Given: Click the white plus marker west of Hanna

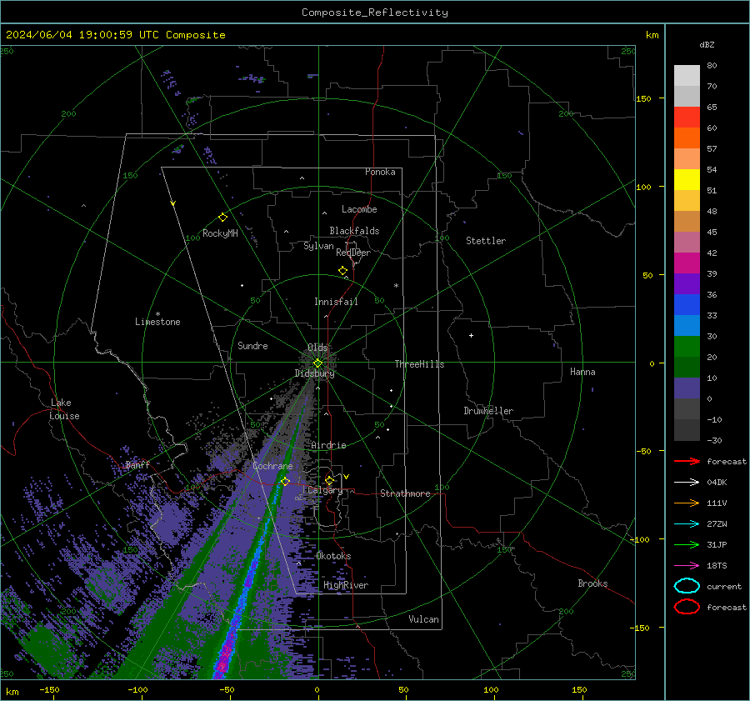Looking at the screenshot, I should (x=471, y=335).
